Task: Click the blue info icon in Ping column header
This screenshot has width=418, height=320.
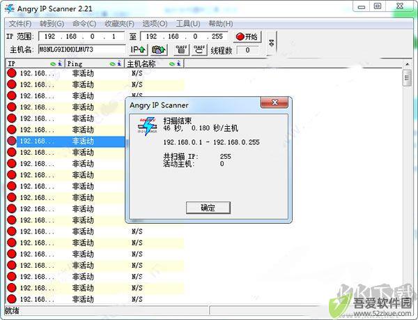Action: point(119,63)
